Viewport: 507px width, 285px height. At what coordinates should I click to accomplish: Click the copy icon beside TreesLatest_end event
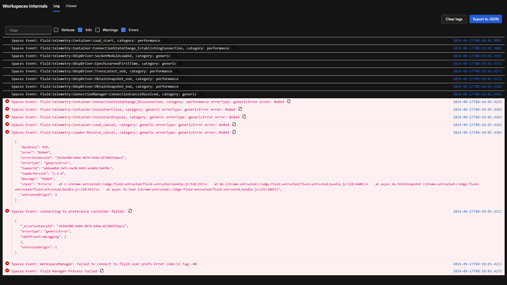point(177,71)
